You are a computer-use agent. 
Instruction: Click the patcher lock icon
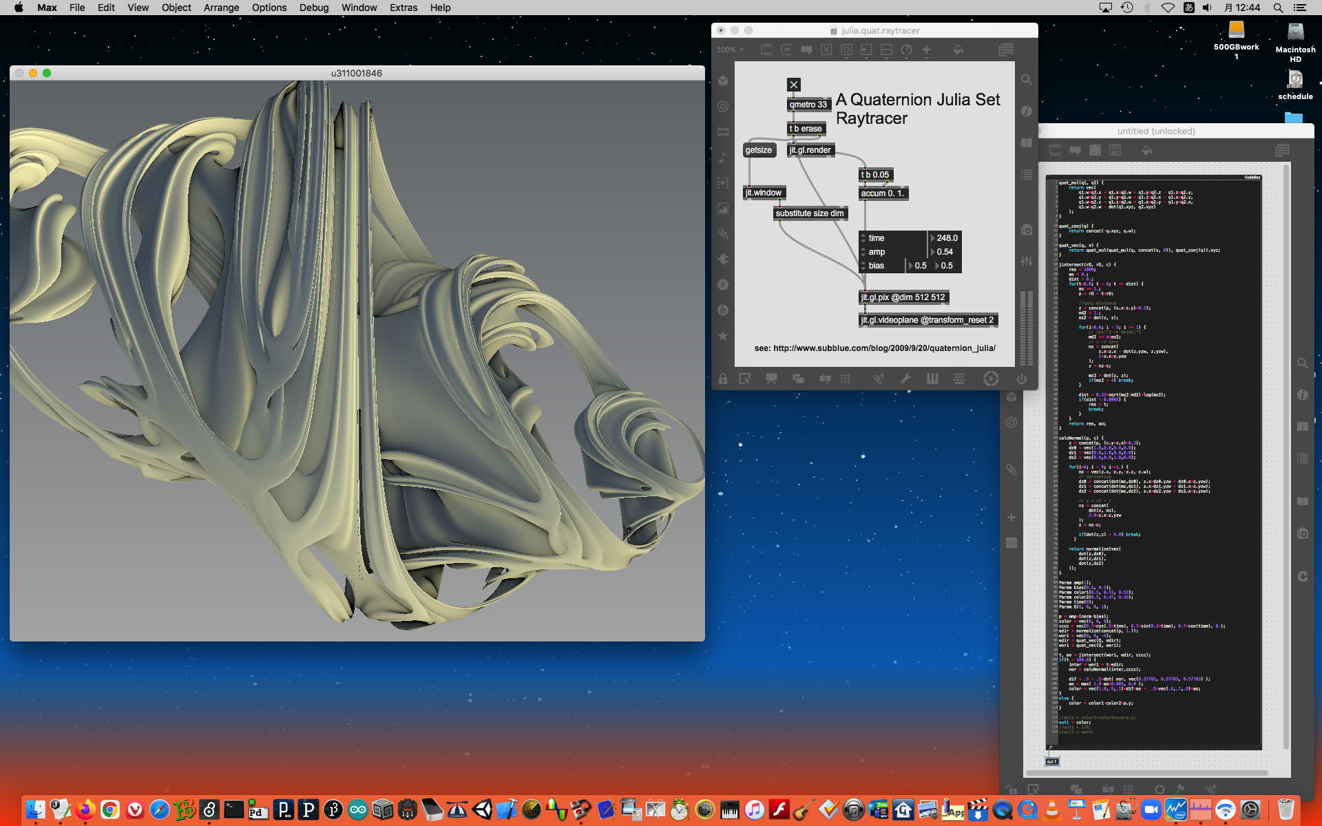(723, 379)
